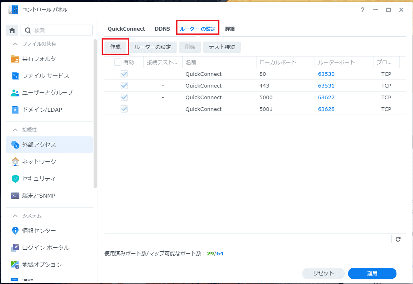
Task: Click the search magnifier icon
Action: click(x=28, y=30)
